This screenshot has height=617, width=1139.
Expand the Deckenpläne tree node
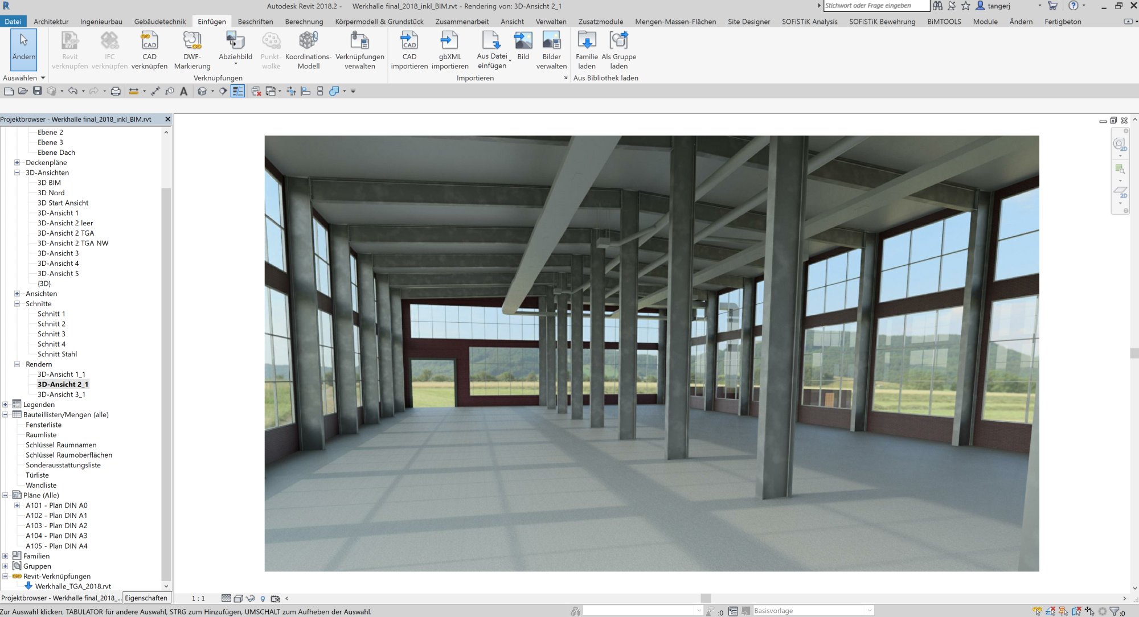pos(17,162)
